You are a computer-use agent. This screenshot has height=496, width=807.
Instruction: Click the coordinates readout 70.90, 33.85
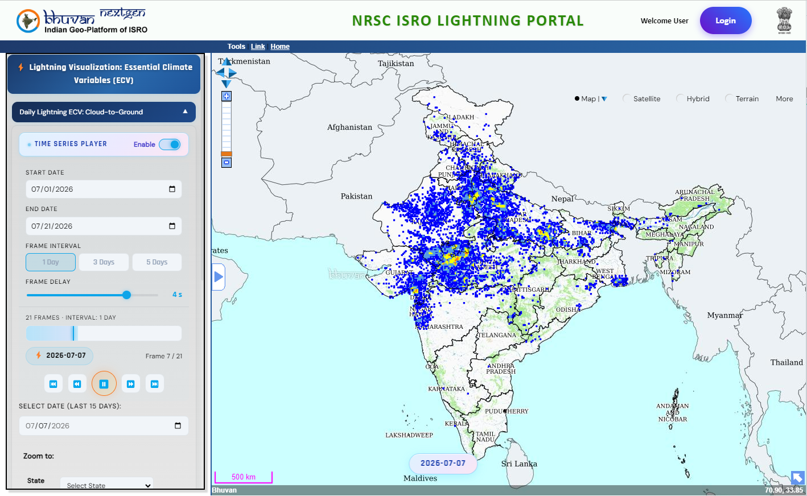point(784,490)
